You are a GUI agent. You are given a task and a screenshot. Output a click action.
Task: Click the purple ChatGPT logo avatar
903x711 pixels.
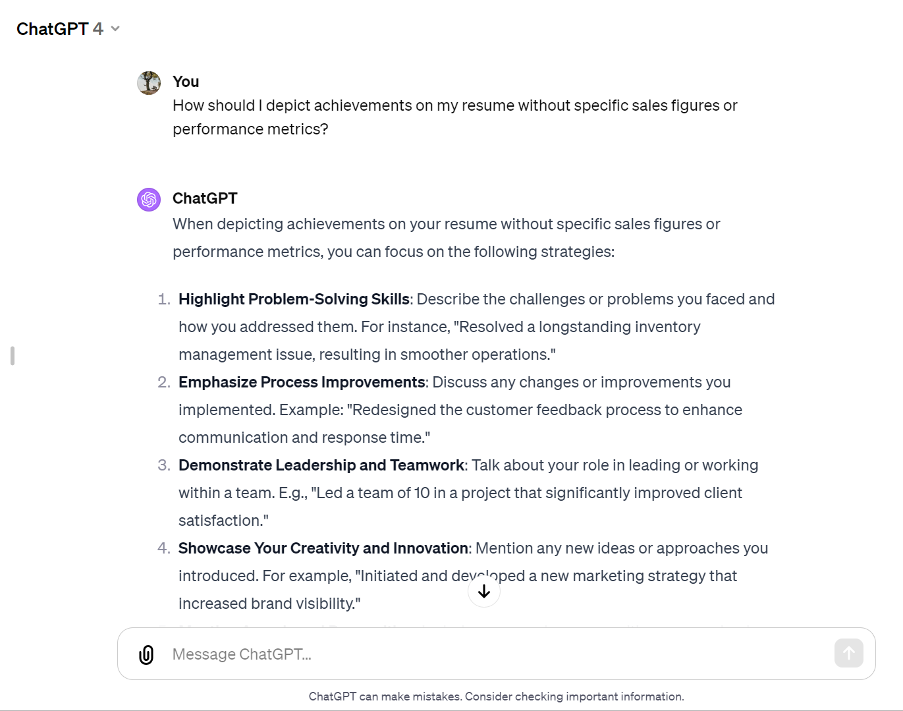pyautogui.click(x=149, y=199)
